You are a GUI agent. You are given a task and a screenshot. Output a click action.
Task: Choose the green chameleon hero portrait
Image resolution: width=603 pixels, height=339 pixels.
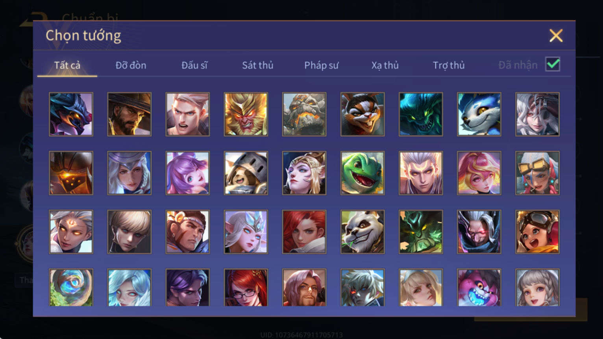[363, 173]
